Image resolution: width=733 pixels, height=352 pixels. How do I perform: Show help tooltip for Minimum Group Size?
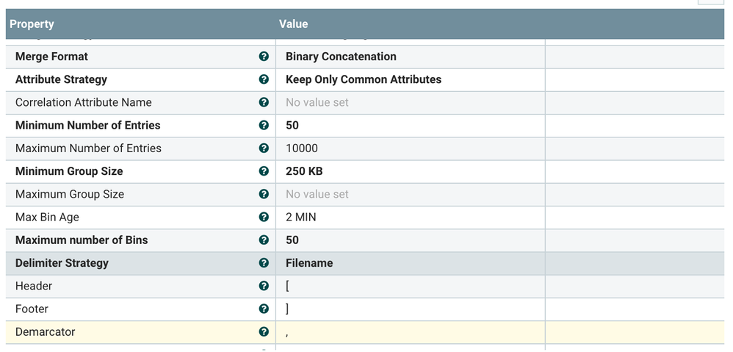tap(264, 171)
